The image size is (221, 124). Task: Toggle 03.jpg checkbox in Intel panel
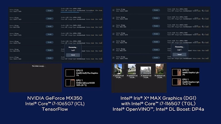coord(113,26)
